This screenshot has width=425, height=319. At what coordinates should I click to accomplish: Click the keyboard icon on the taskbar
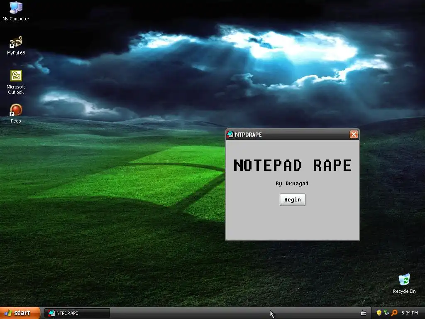click(x=364, y=313)
